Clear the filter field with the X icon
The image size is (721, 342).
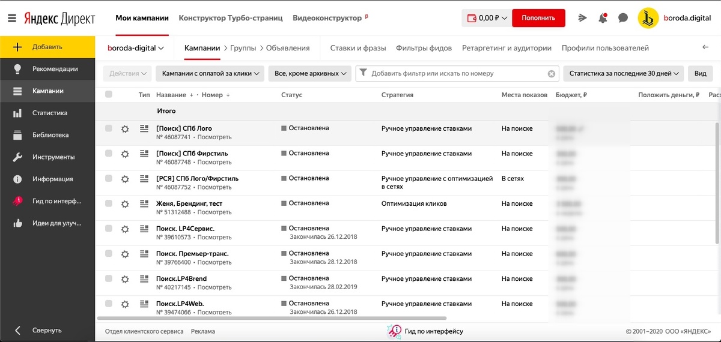(551, 73)
